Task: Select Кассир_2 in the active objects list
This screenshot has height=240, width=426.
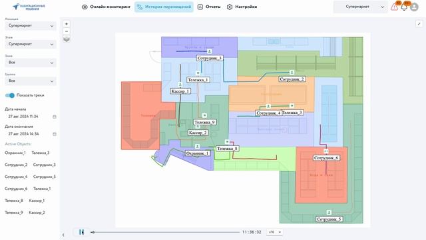Action: click(37, 213)
